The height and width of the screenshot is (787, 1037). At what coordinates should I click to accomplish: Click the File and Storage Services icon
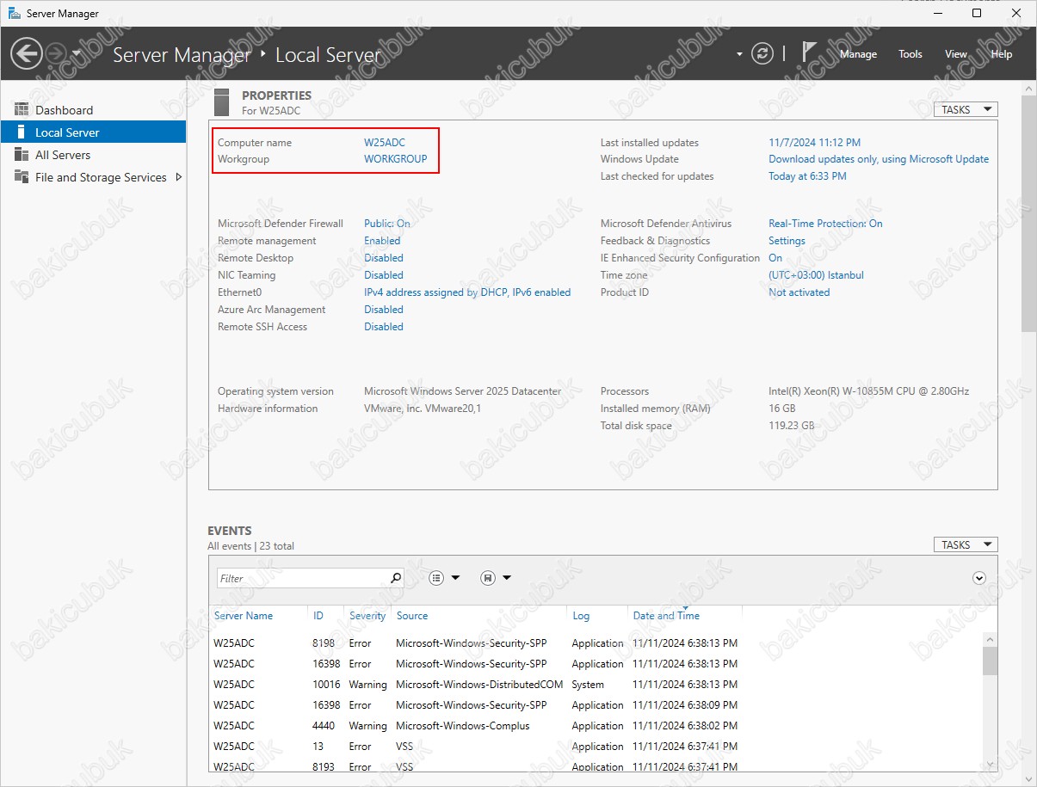click(x=22, y=177)
